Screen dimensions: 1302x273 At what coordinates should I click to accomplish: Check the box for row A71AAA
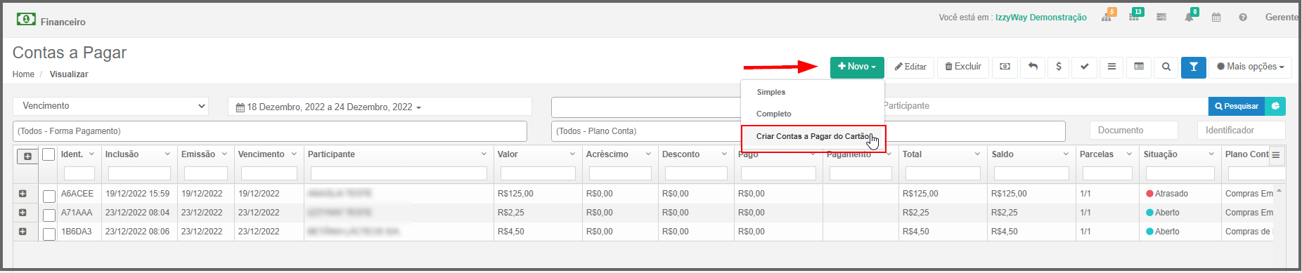tap(49, 215)
